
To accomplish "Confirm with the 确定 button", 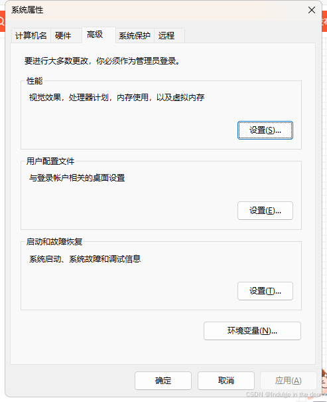I will (x=163, y=381).
